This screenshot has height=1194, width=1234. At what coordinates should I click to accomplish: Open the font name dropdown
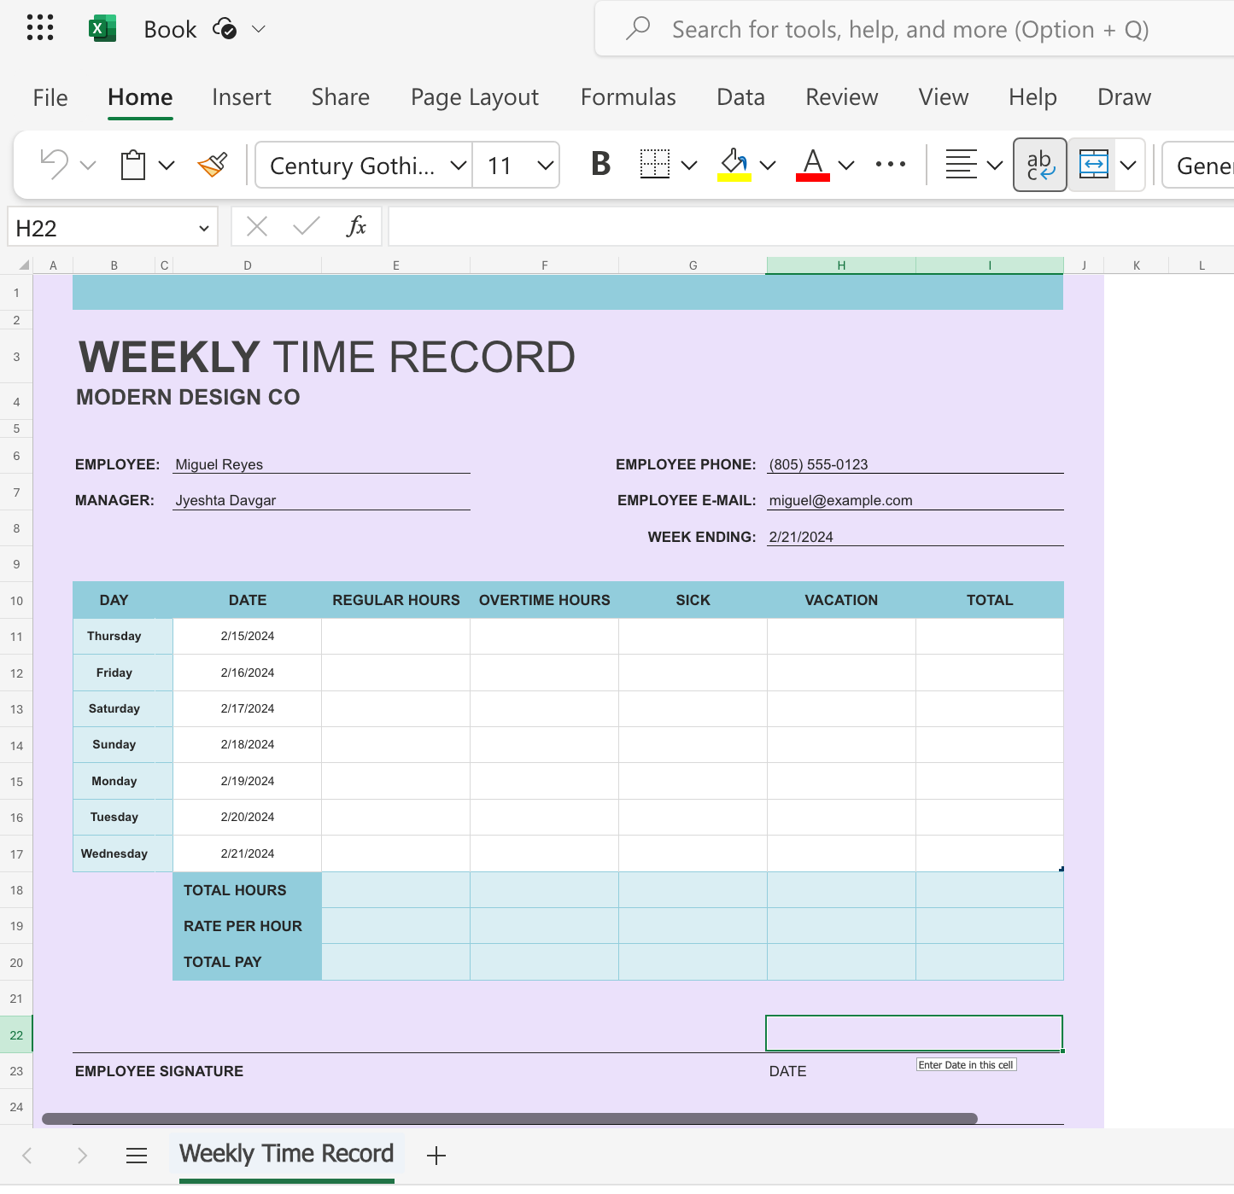click(459, 165)
